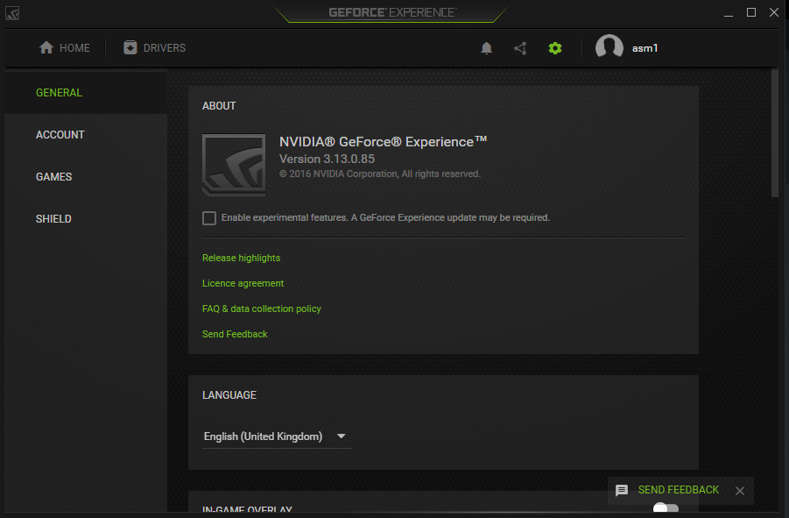Click the Send Feedback link in About
This screenshot has width=789, height=518.
(x=235, y=334)
